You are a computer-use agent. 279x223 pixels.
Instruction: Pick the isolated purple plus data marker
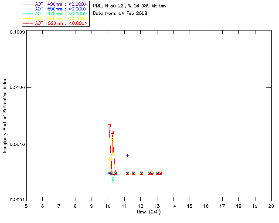[127, 156]
